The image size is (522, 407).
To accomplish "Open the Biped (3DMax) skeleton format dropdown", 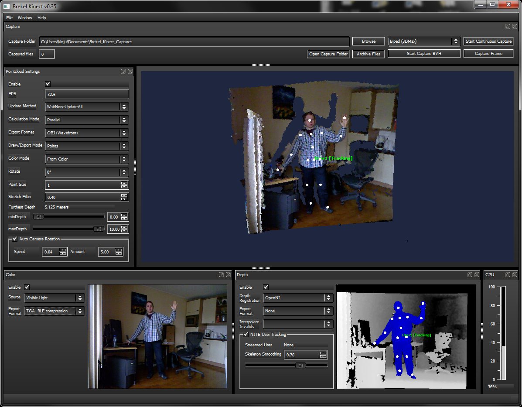I will point(424,41).
